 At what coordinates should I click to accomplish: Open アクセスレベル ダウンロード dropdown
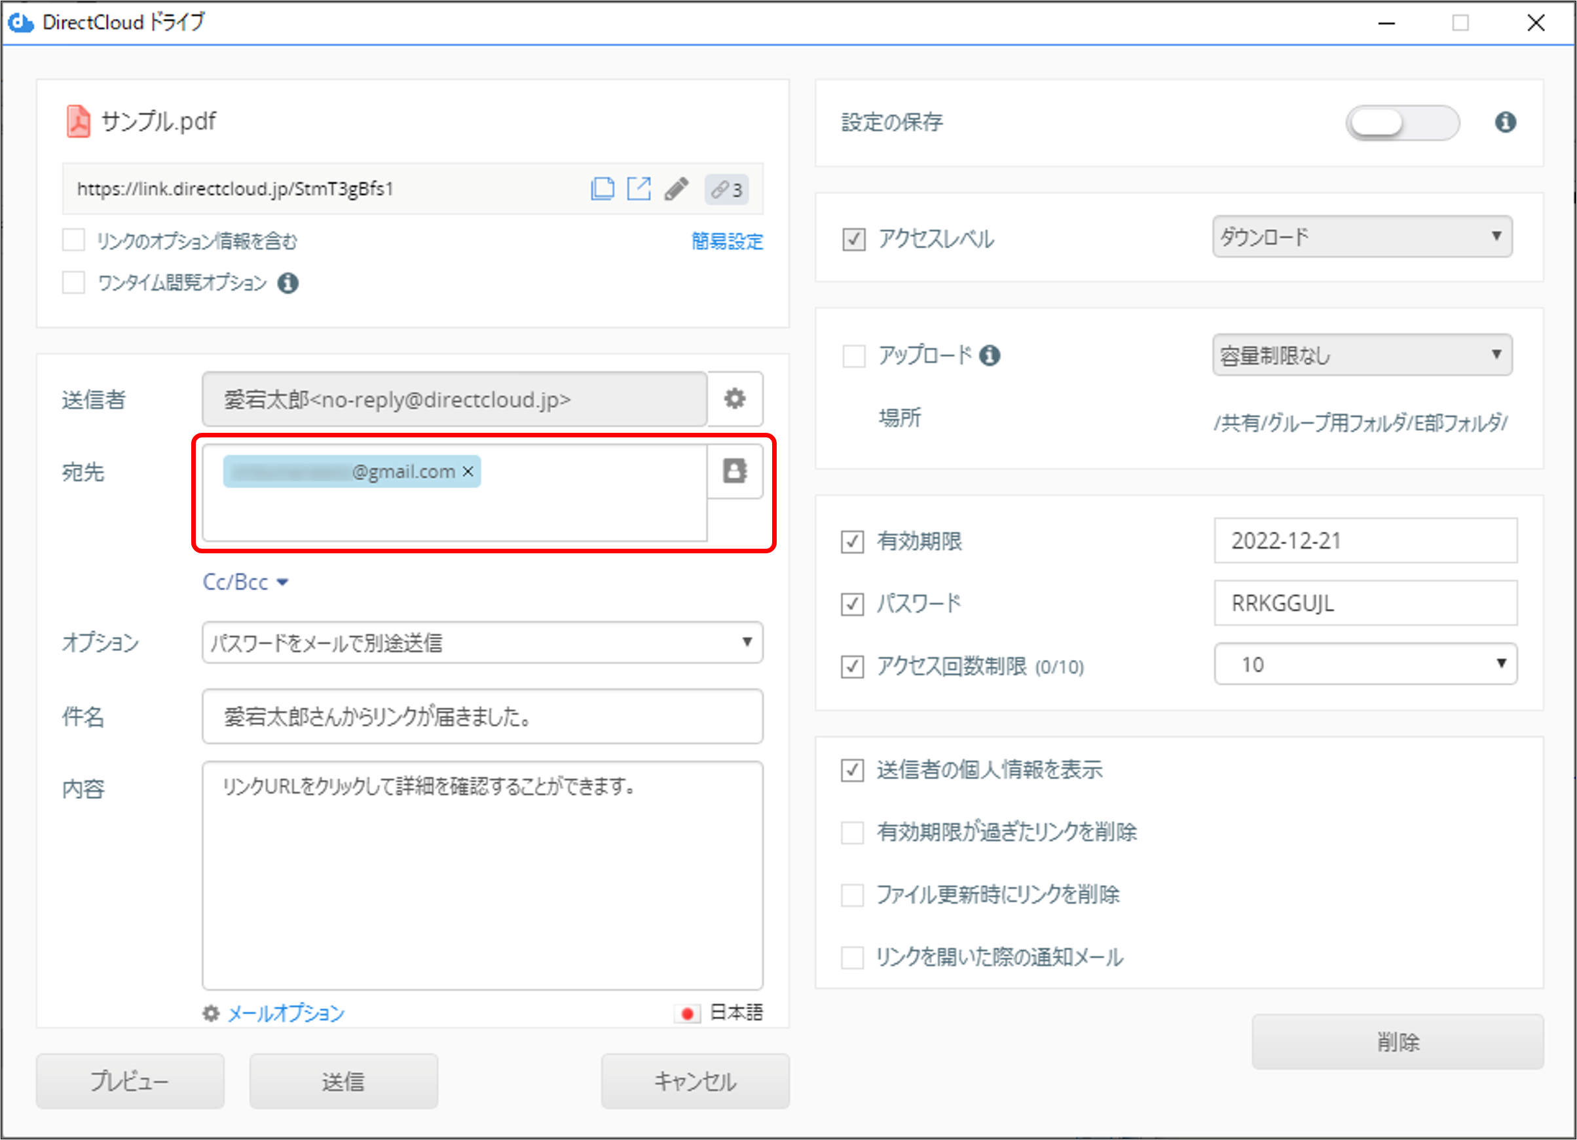[x=1362, y=237]
